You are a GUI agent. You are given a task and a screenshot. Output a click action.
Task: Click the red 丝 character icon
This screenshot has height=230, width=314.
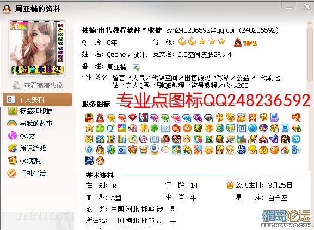pos(285,139)
